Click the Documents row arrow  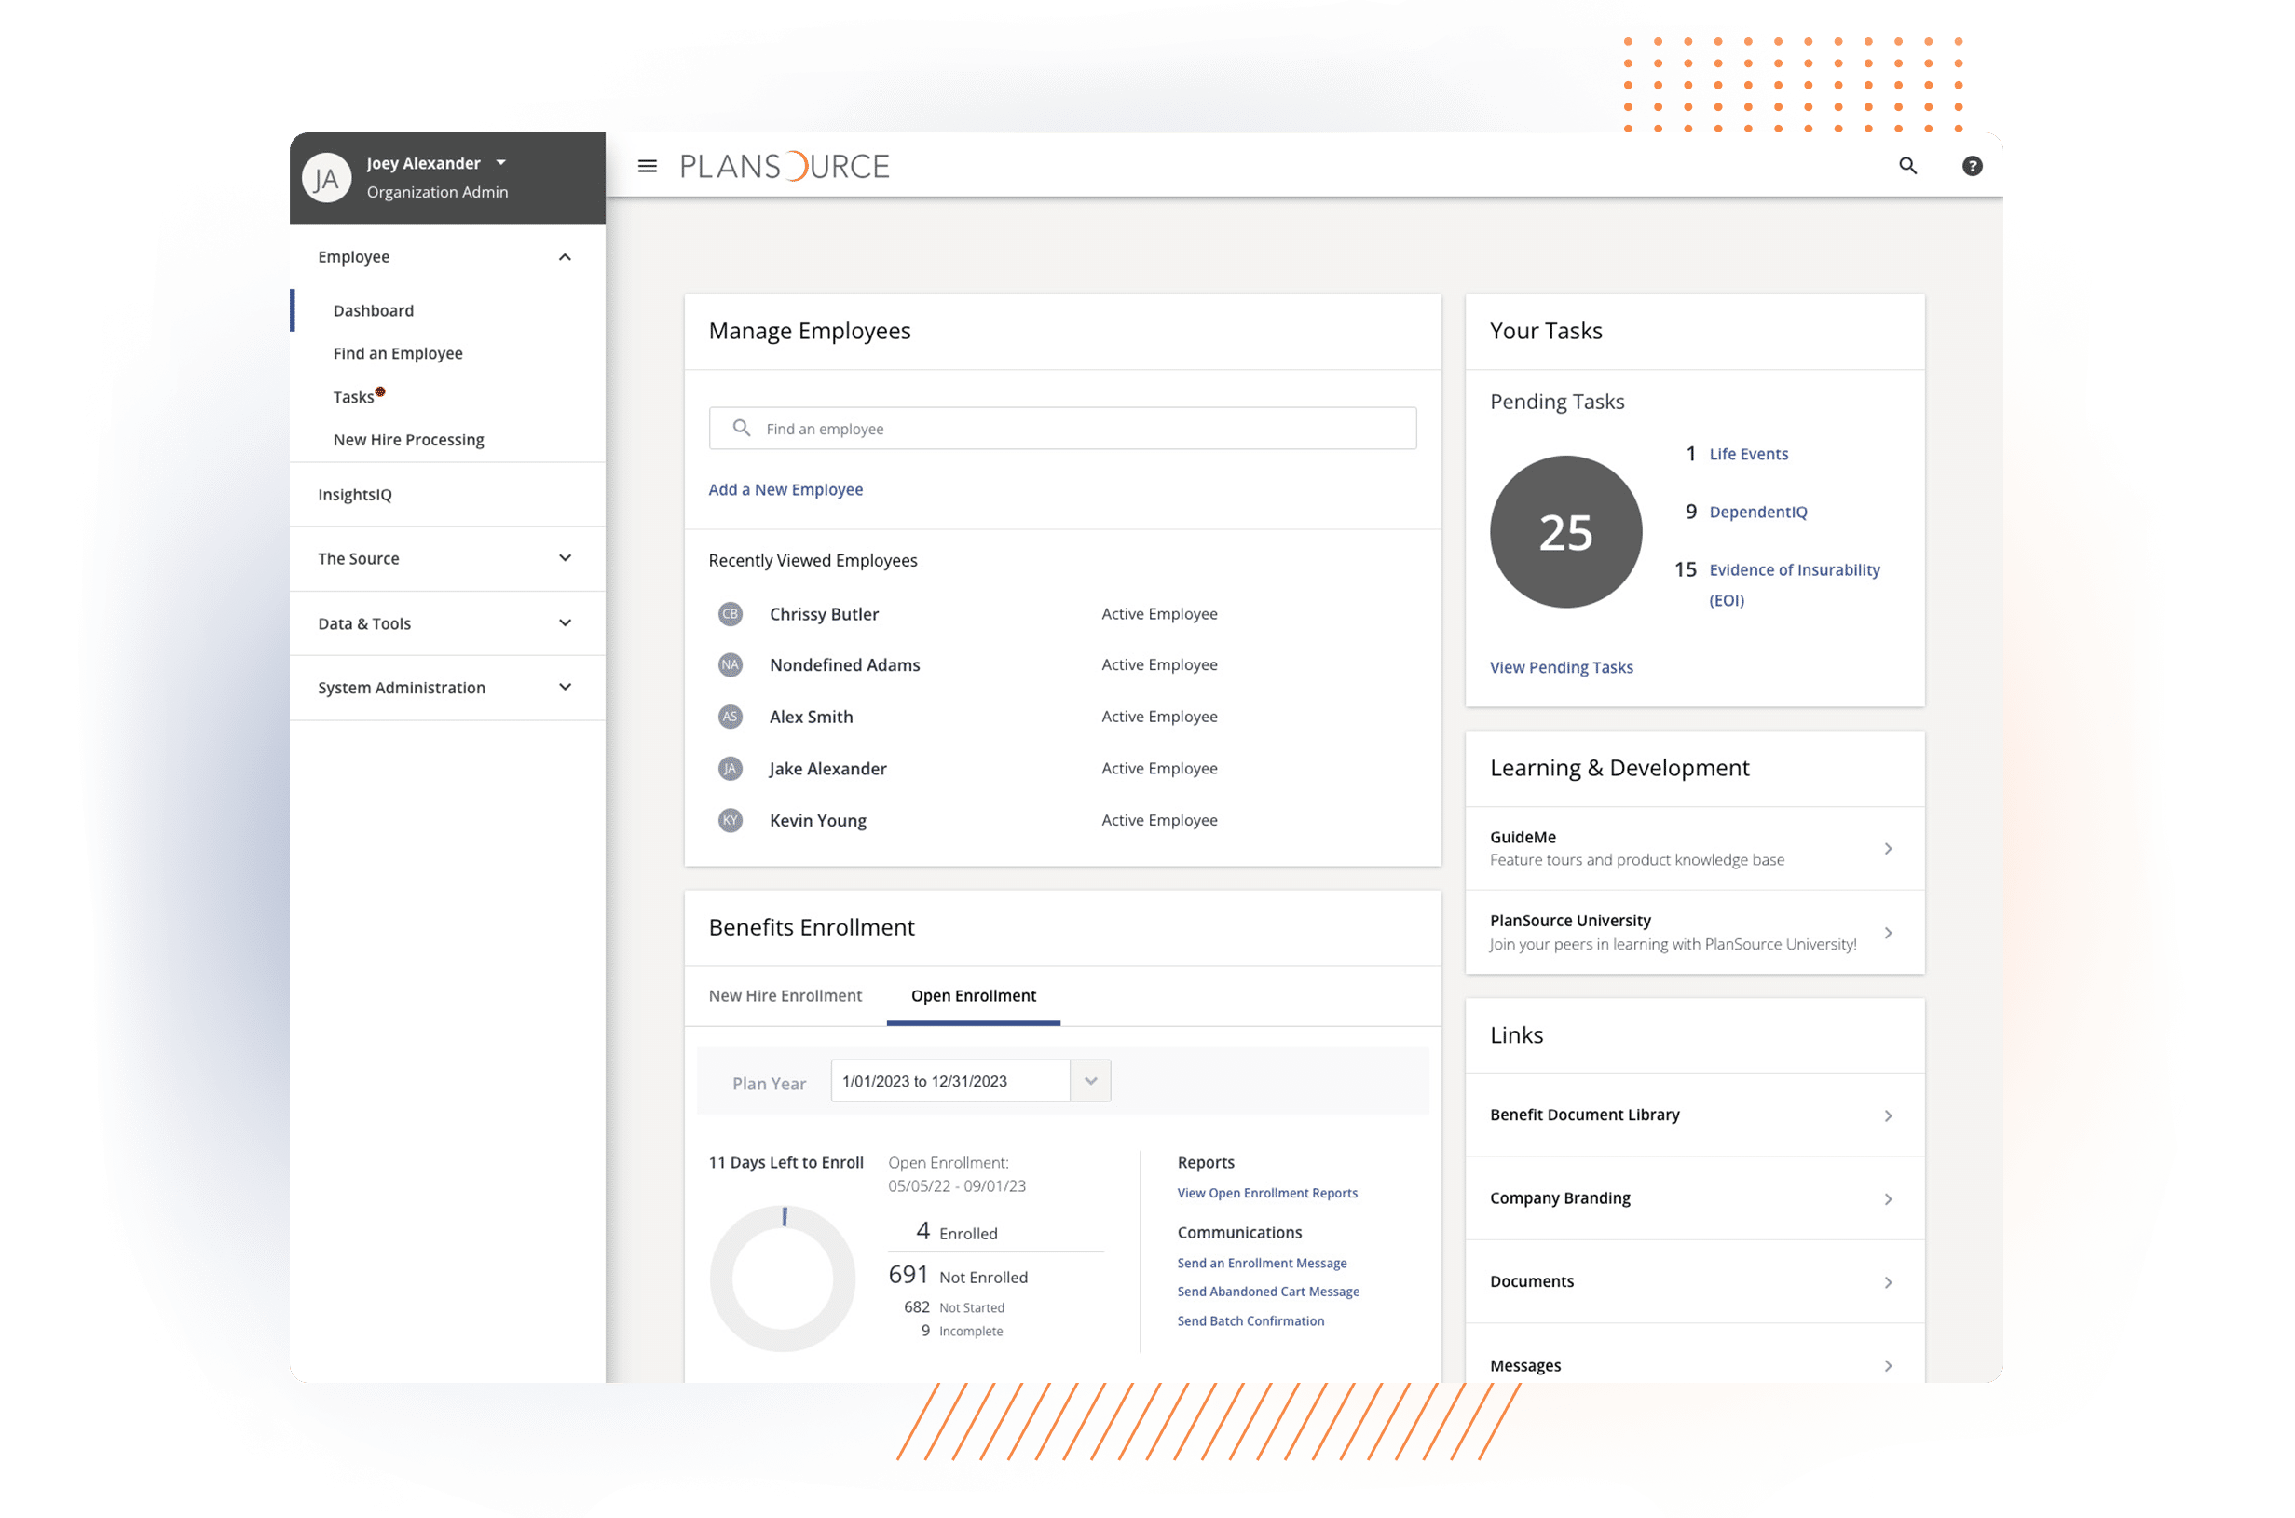click(x=1888, y=1283)
